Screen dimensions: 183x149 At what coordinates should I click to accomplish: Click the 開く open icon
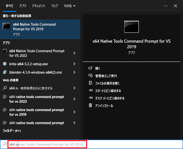pyautogui.click(x=90, y=68)
